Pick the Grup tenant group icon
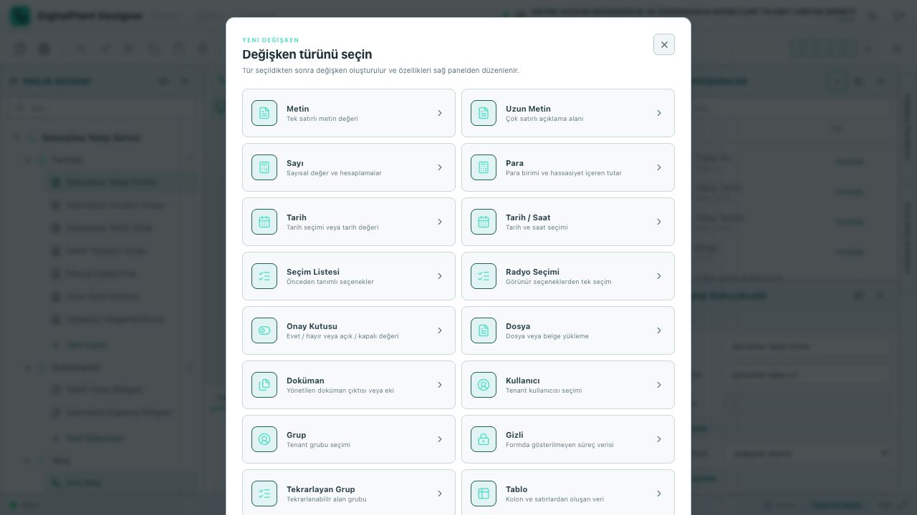 click(264, 439)
